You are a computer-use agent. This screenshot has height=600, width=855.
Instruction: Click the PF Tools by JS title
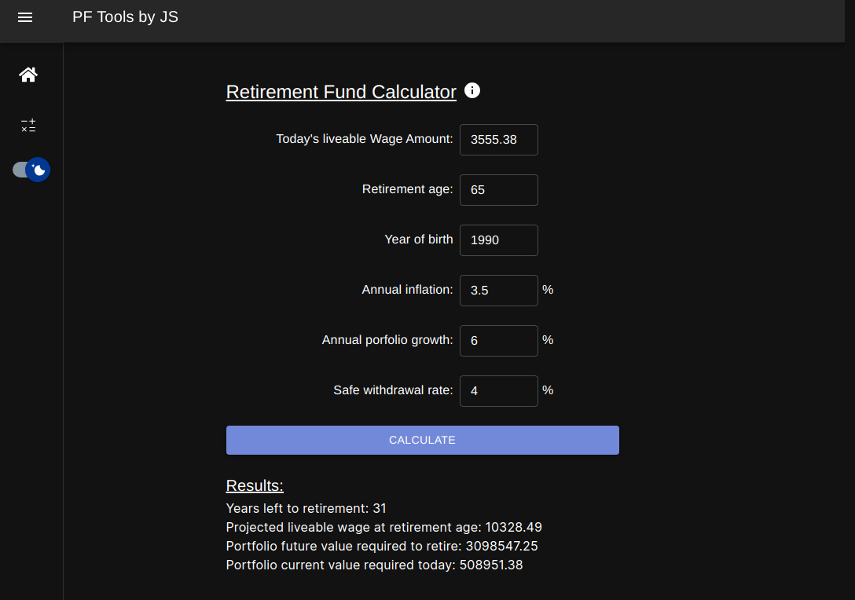click(125, 16)
